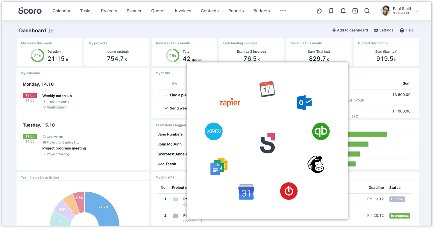Click the Fri, 13.12 deadline
The width and height of the screenshot is (434, 228).
375,199
